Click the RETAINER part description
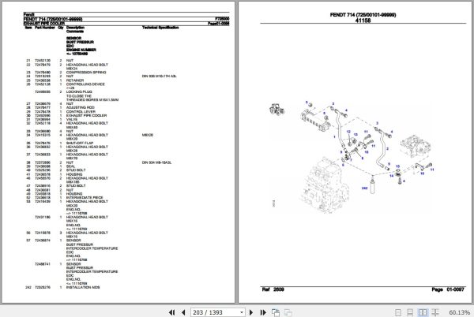474x317 pixels. coord(75,80)
